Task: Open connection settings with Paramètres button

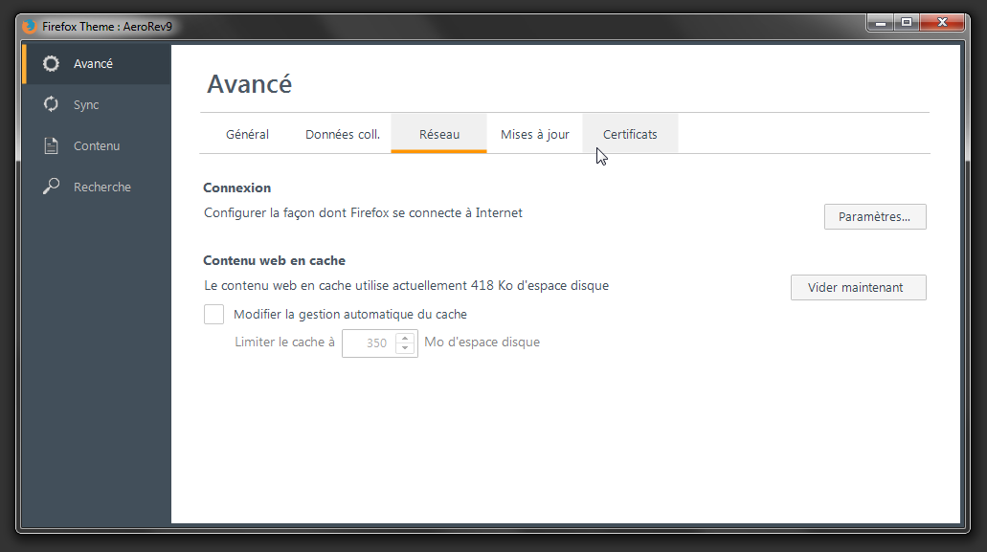Action: [875, 217]
